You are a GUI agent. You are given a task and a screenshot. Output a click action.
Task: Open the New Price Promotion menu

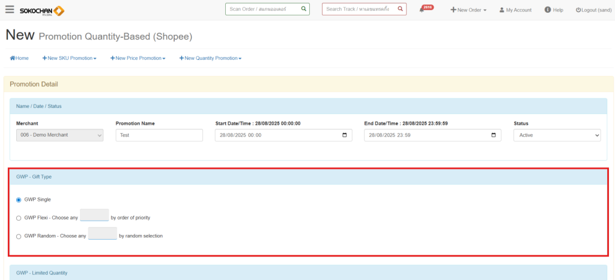click(x=138, y=58)
